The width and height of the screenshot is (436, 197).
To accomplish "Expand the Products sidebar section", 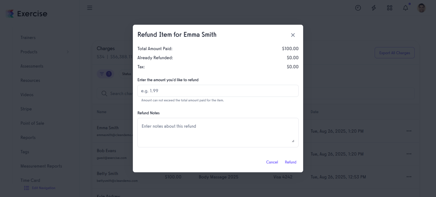I will pyautogui.click(x=67, y=52).
